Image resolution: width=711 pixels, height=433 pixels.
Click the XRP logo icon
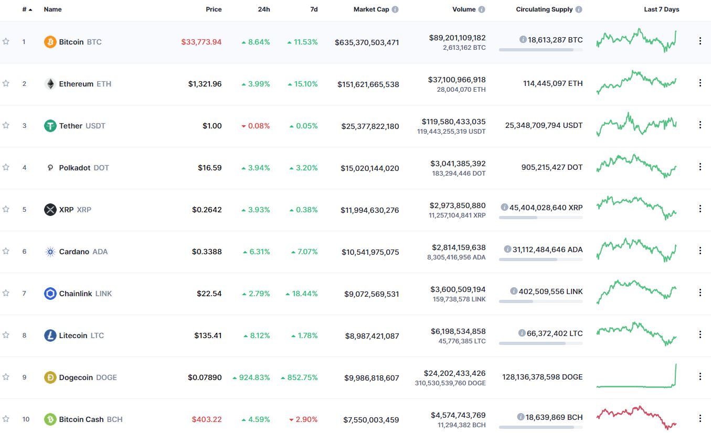(x=50, y=210)
